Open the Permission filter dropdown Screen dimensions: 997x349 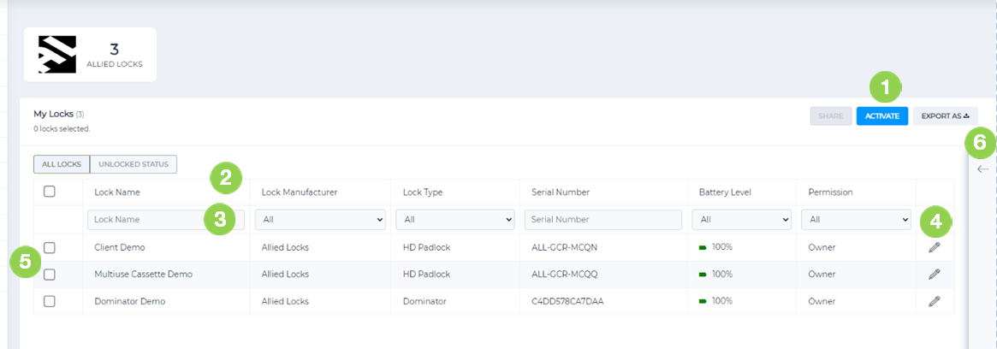856,219
